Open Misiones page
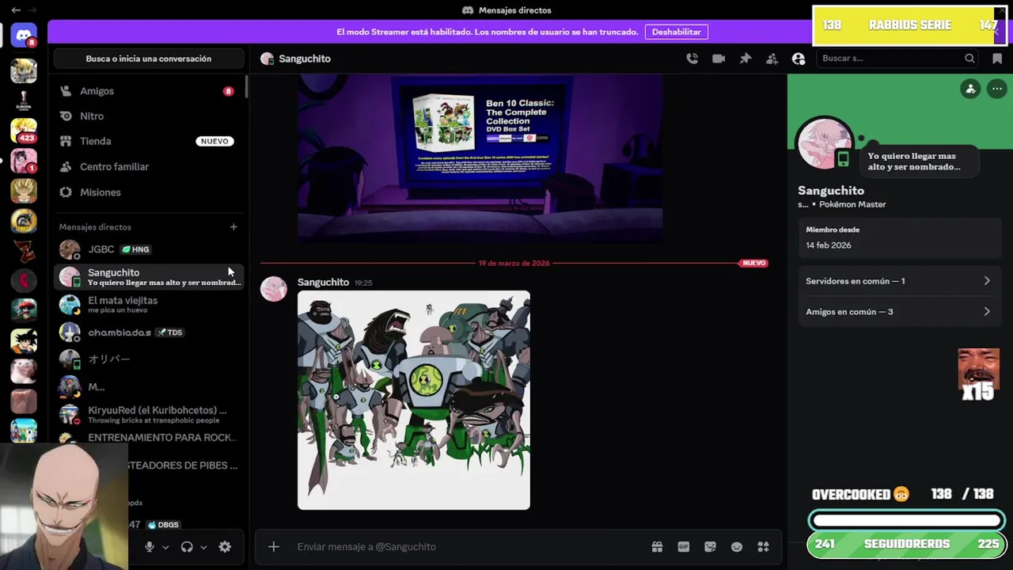The image size is (1013, 570). tap(149, 192)
